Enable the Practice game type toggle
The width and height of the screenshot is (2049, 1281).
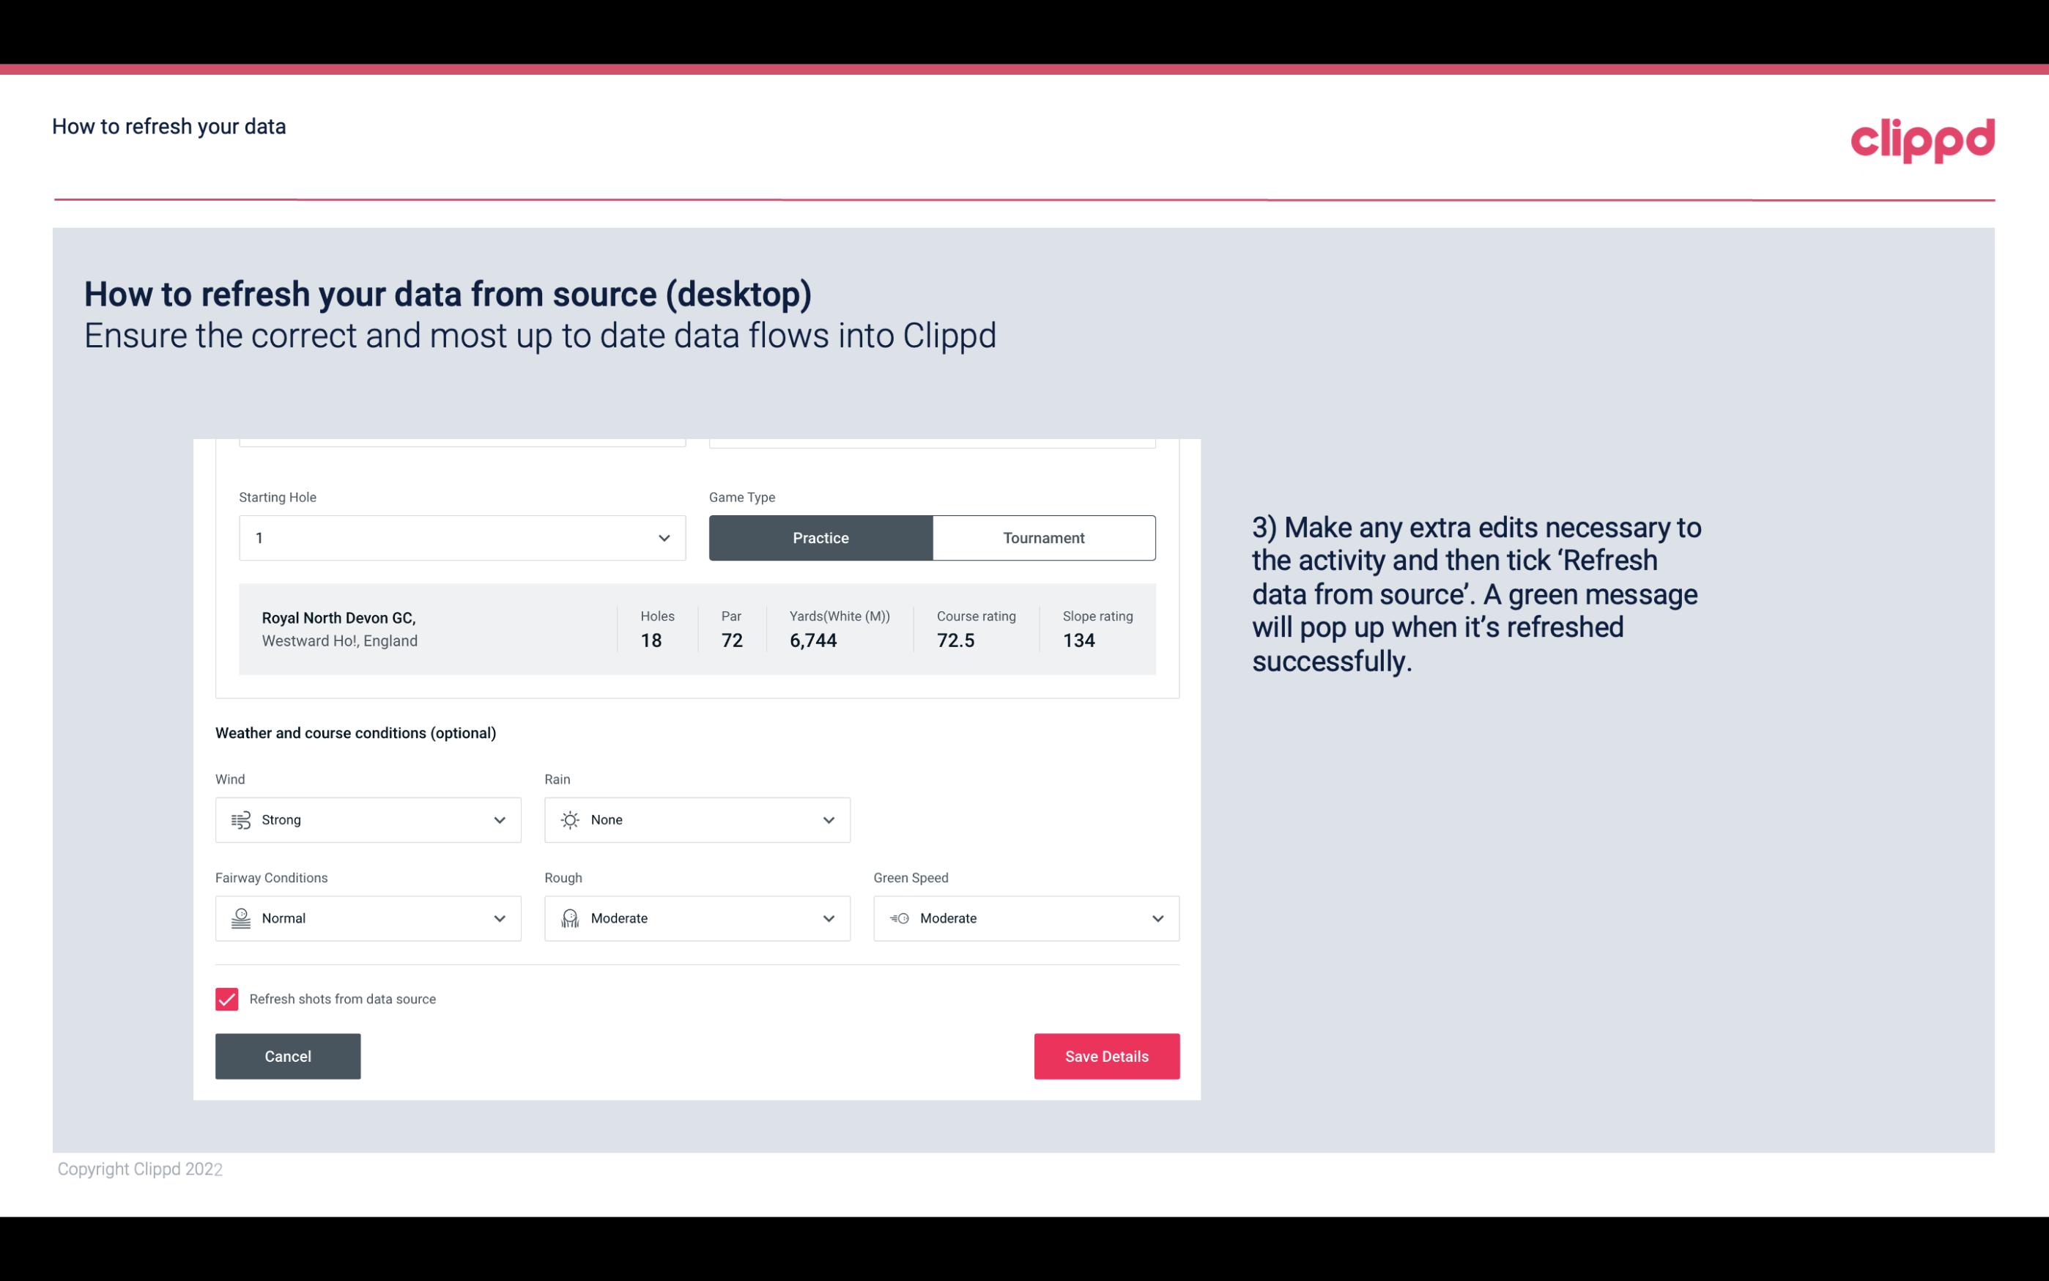820,537
